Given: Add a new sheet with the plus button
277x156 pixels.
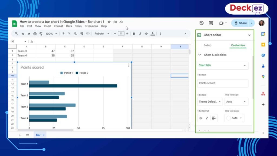Looking at the screenshot, I should (x=20, y=135).
